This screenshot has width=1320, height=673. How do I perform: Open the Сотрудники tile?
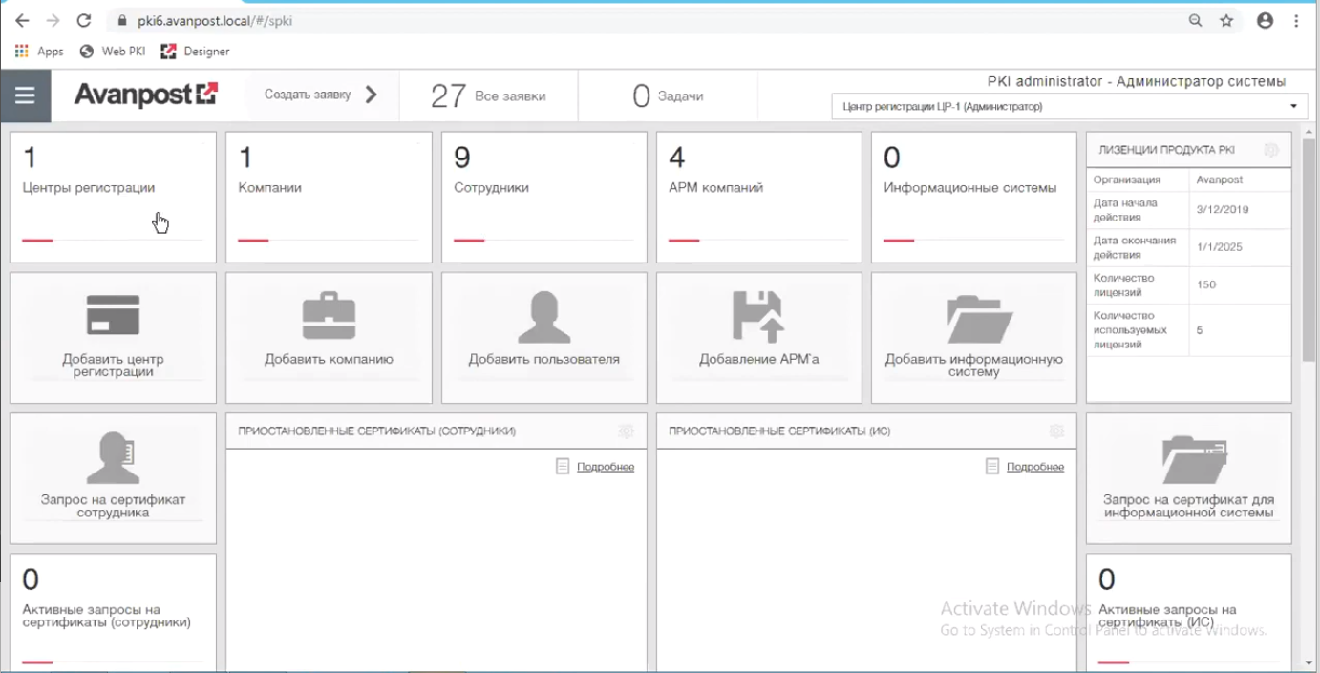[544, 197]
